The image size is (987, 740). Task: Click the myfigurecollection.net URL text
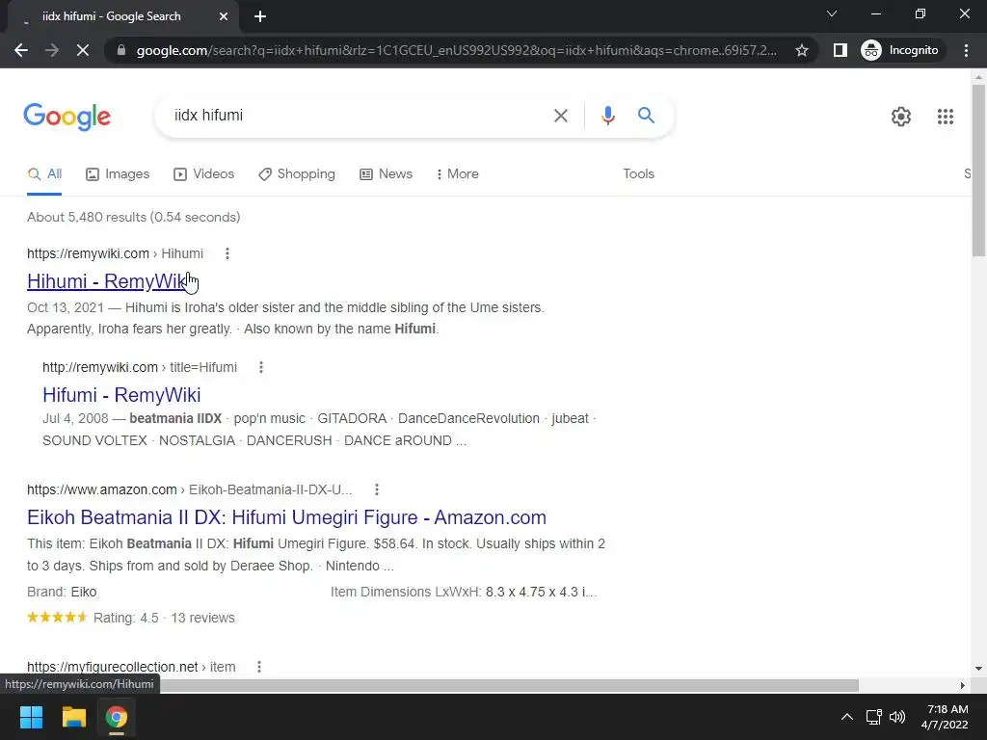click(x=131, y=667)
